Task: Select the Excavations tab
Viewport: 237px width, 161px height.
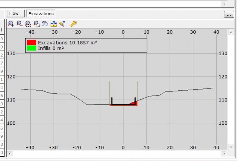Action: pos(41,14)
